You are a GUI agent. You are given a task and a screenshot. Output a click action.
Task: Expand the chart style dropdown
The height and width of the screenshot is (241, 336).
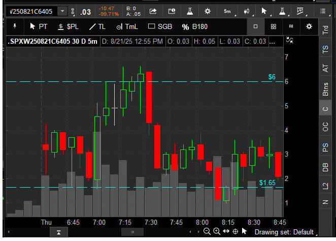pos(248,11)
